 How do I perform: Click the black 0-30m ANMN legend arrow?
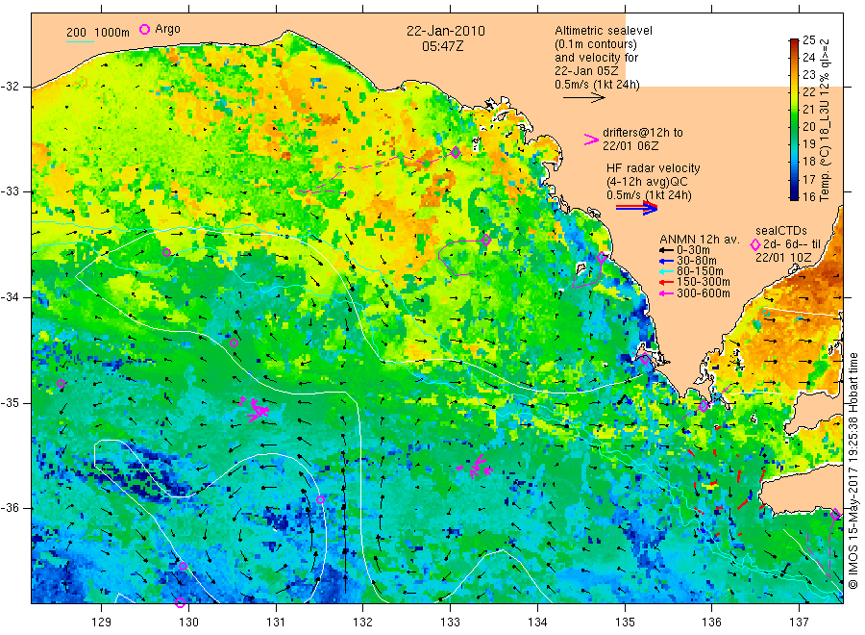[666, 250]
